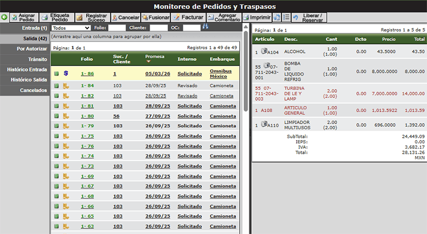Sort detail grid by Precio header
Image resolution: width=427 pixels, height=234 pixels.
point(389,39)
